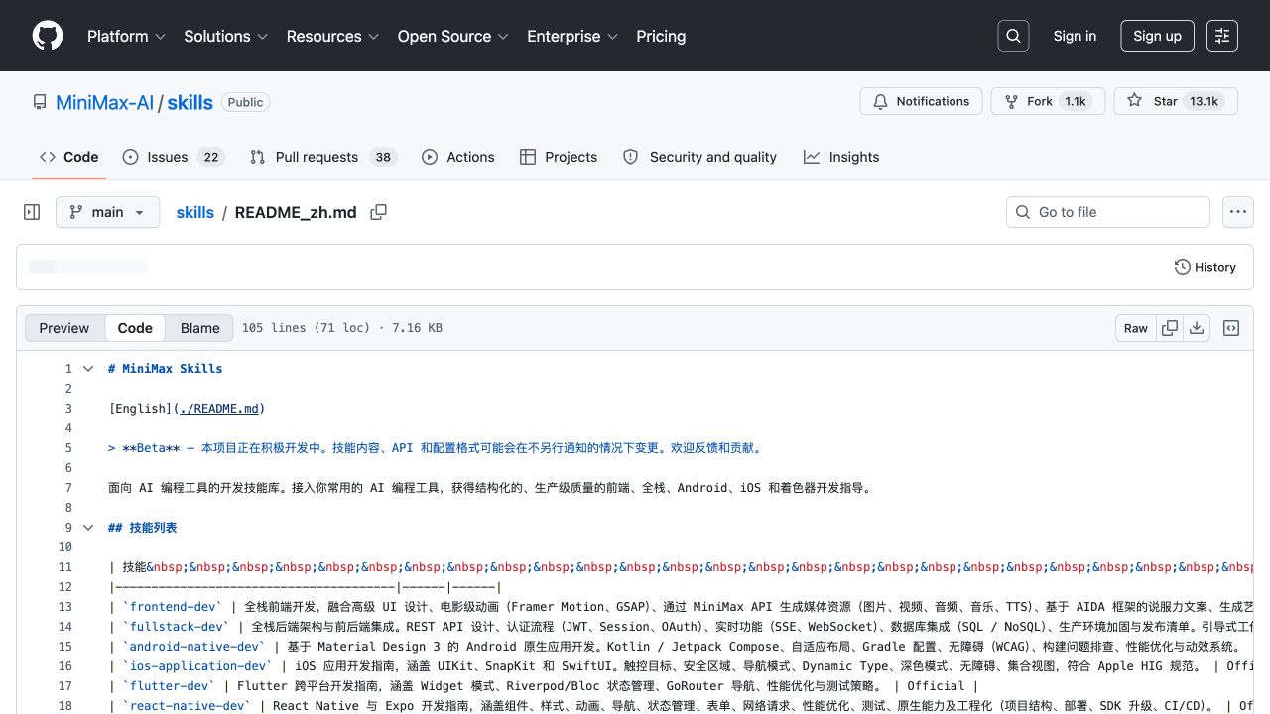Open the MiniMax-AI organization link
The height and width of the screenshot is (714, 1270).
pyautogui.click(x=104, y=102)
